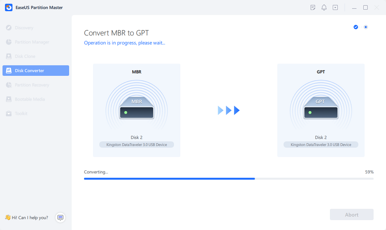This screenshot has width=386, height=230.
Task: Go to Bootable Media section
Action: click(x=36, y=99)
